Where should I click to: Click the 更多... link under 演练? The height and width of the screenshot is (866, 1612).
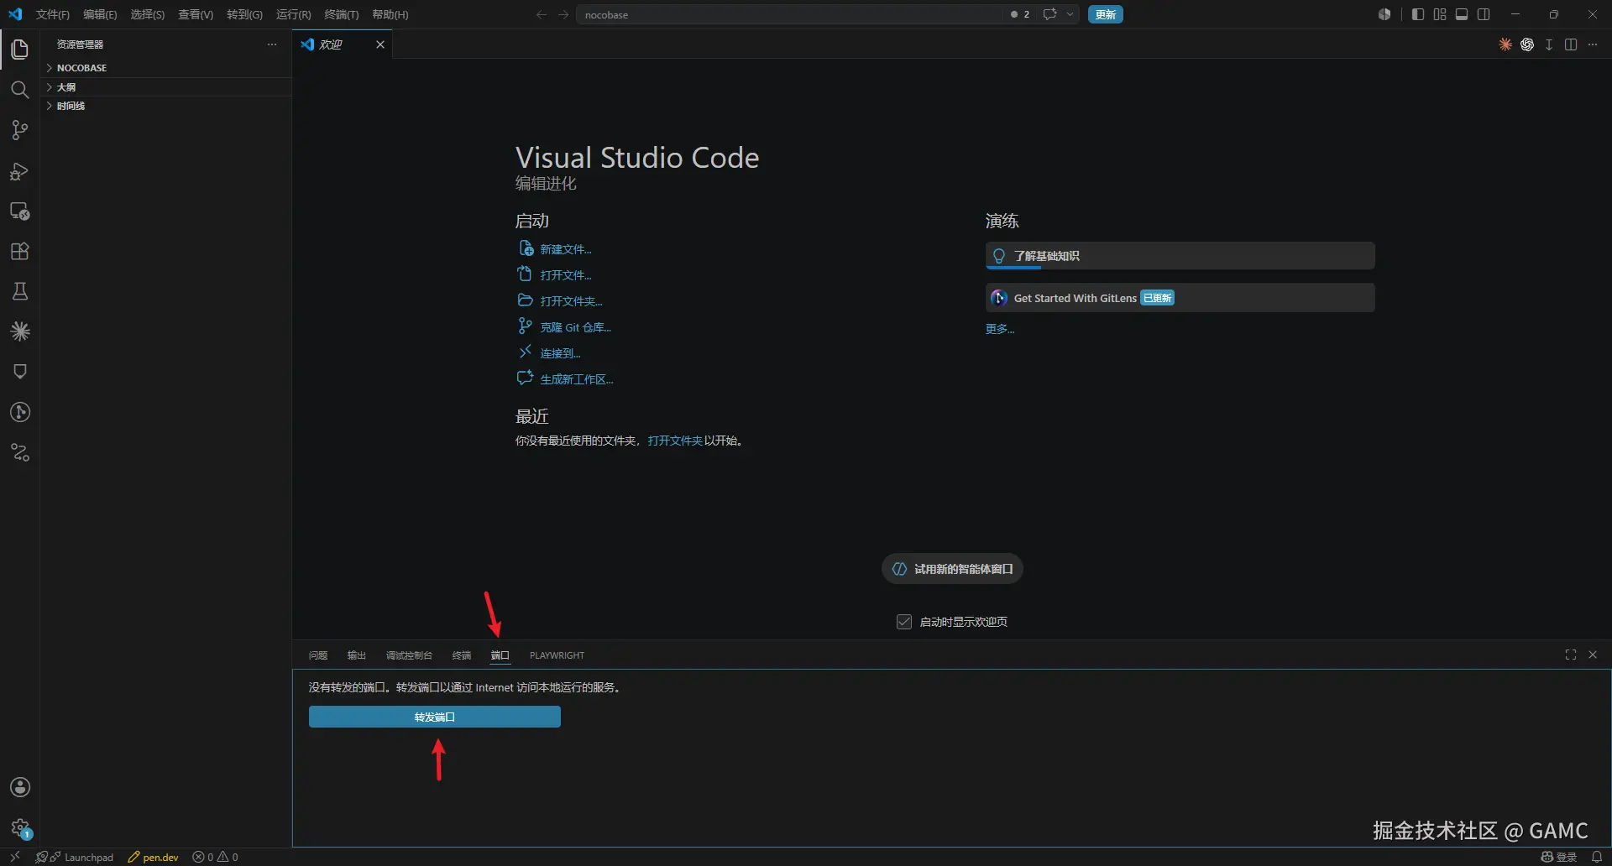1000,329
